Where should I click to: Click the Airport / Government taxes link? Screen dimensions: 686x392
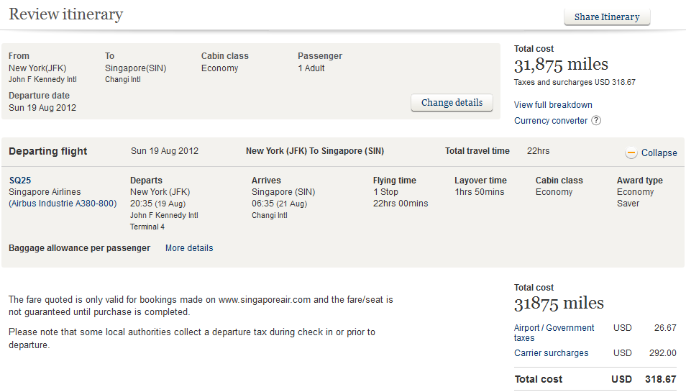(554, 332)
